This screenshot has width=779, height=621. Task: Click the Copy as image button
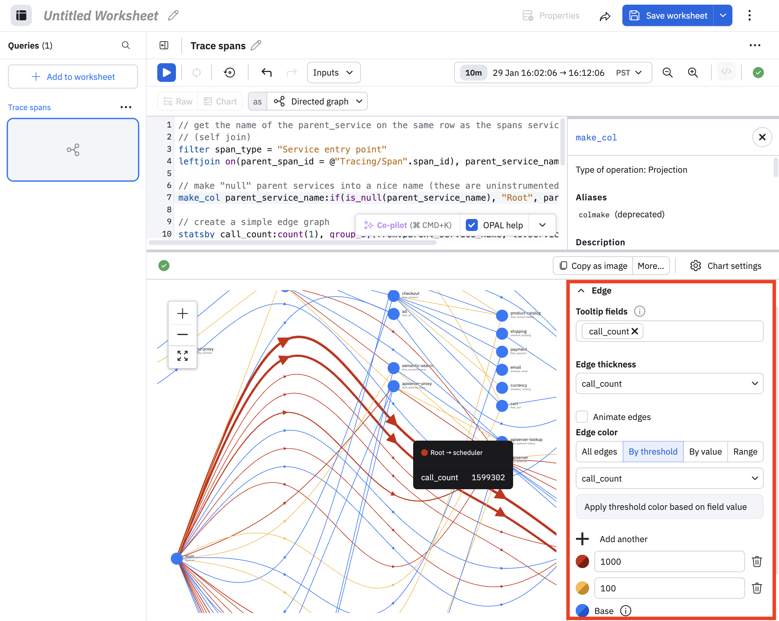pyautogui.click(x=593, y=266)
